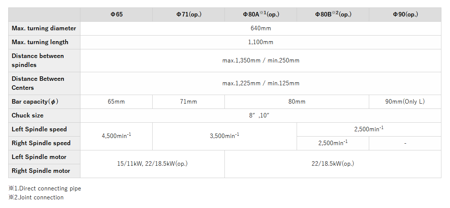
Task: Click the Φ65 column header
Action: click(116, 15)
